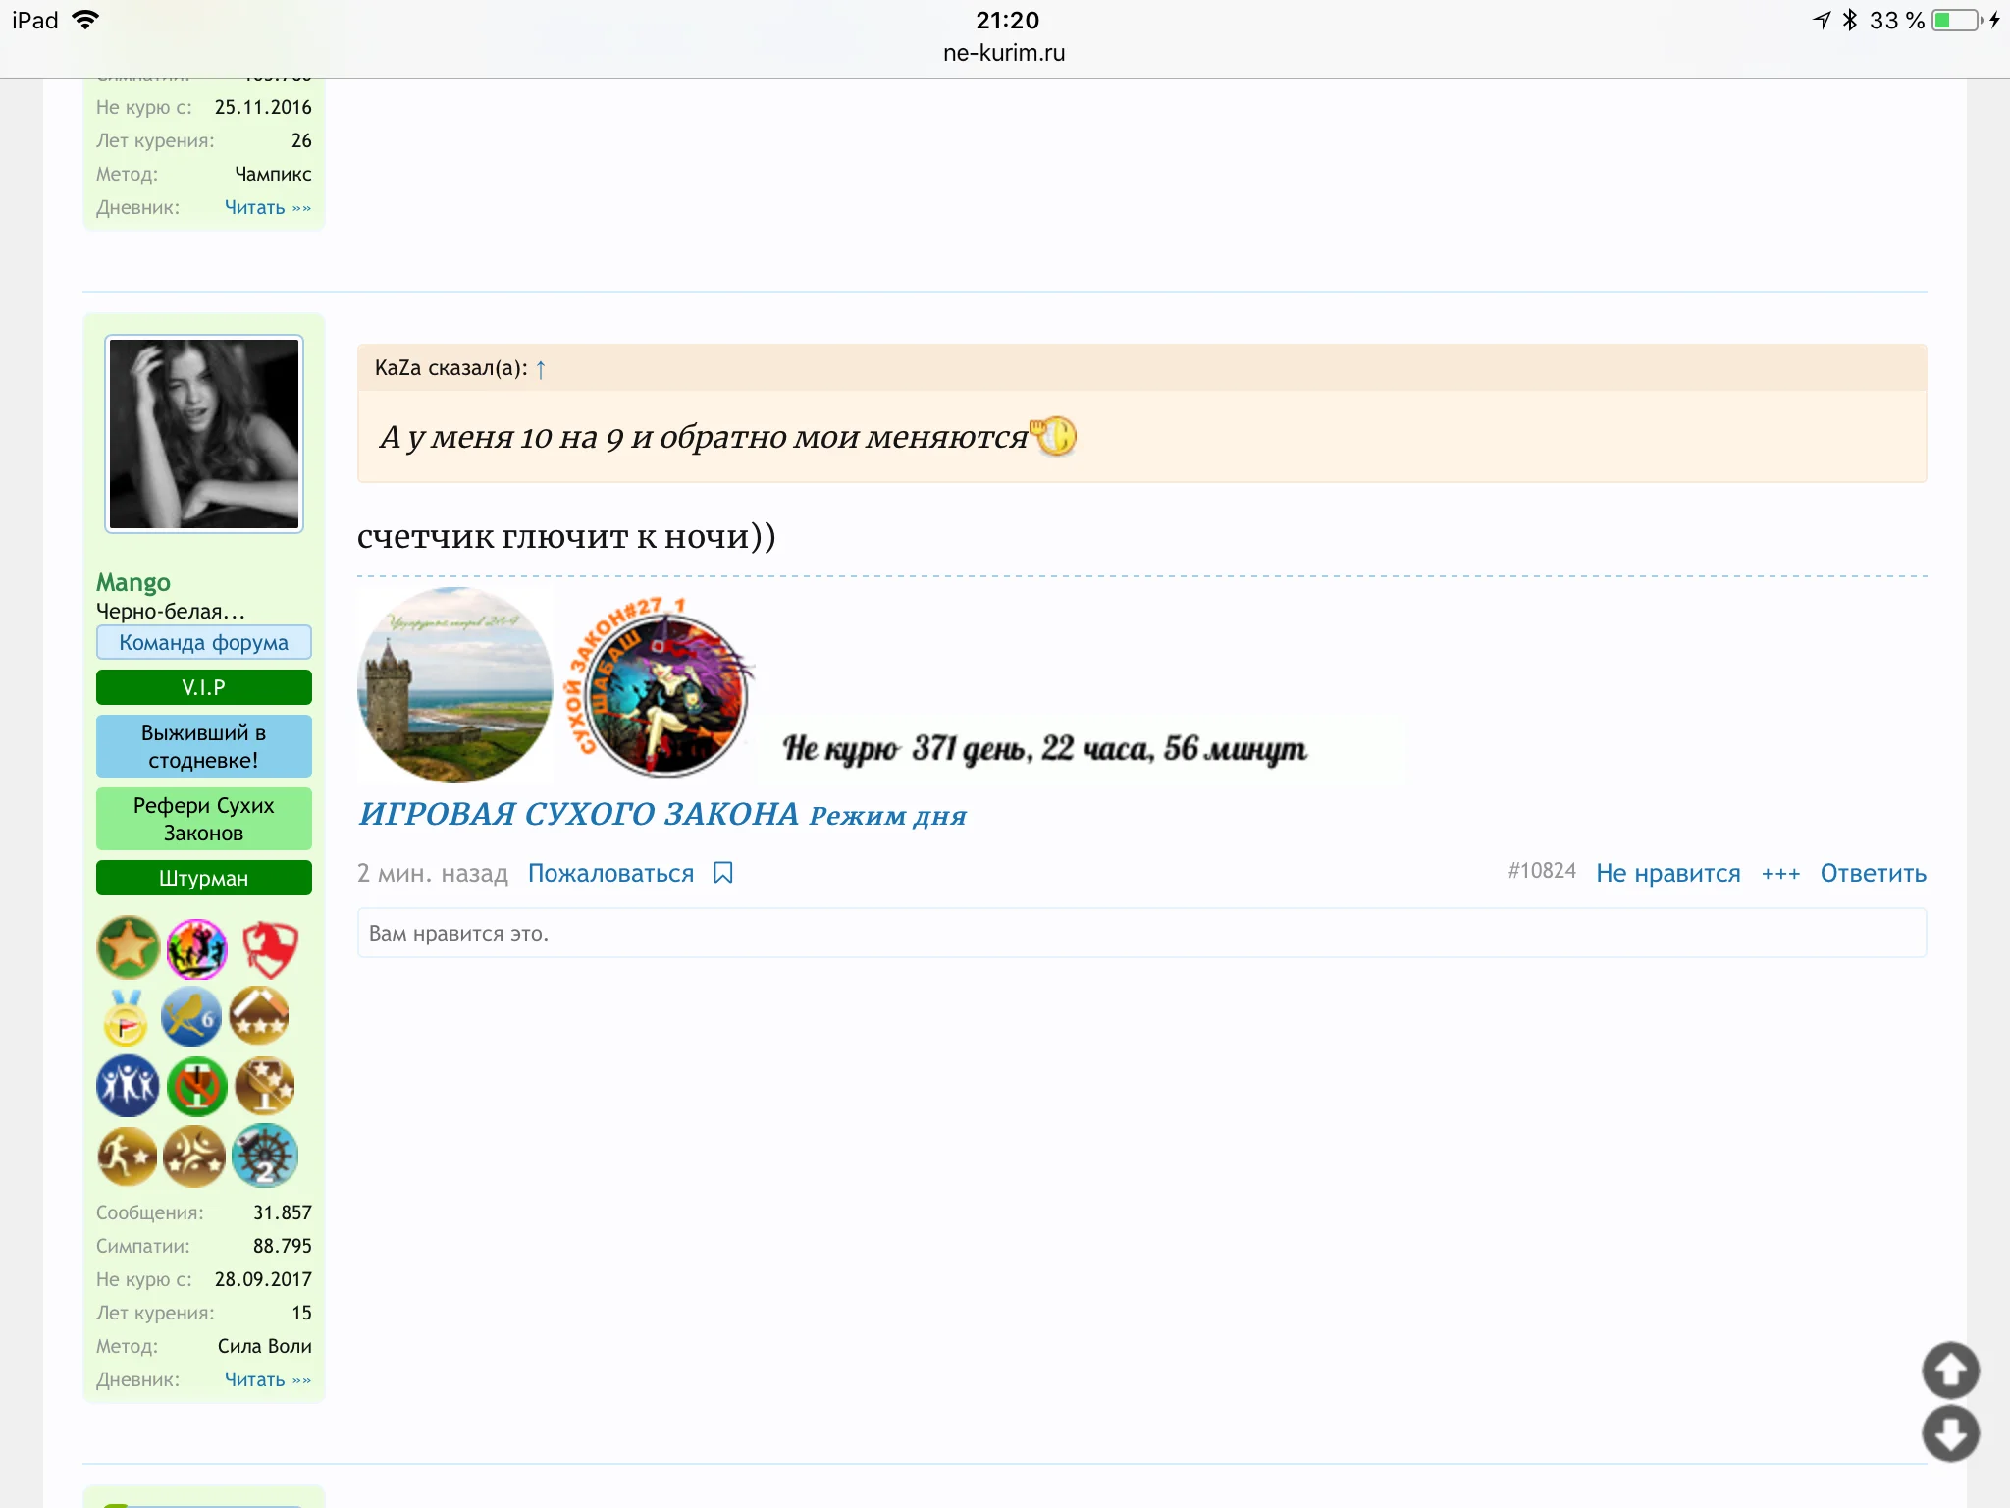Viewport: 2010px width, 1508px height.
Task: Click the scroll-to-top arrow button
Action: coord(1949,1370)
